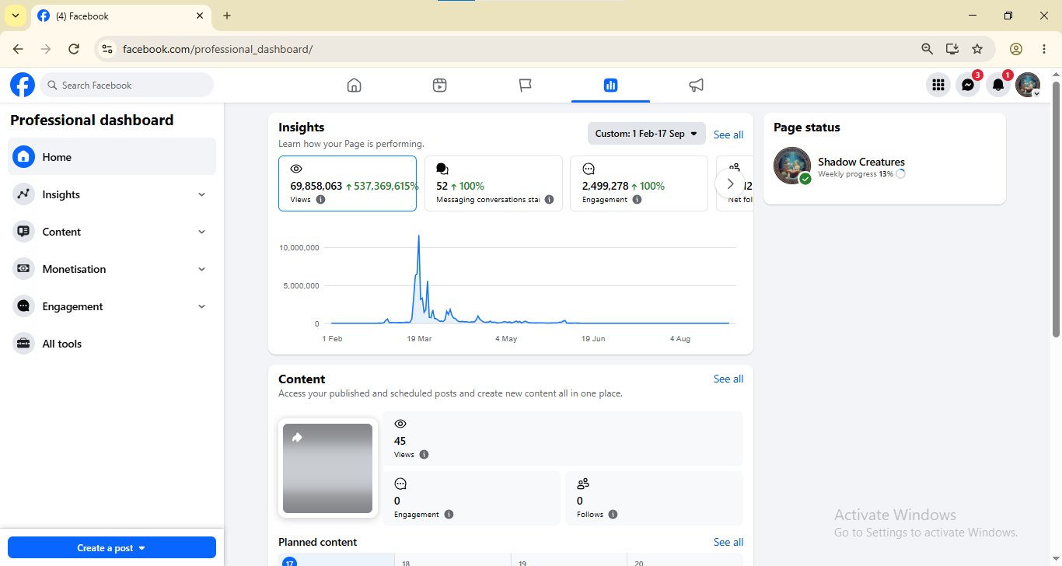The image size is (1062, 566).
Task: Select the Professional dashboard chart icon
Action: pyautogui.click(x=610, y=86)
